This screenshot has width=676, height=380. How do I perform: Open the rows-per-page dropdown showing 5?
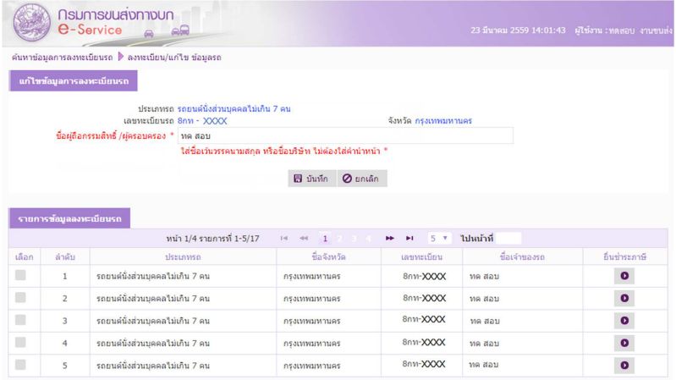[438, 239]
